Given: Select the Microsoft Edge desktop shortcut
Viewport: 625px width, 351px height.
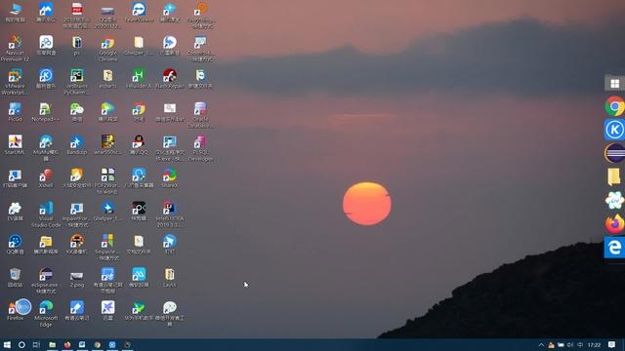Looking at the screenshot, I should [46, 314].
